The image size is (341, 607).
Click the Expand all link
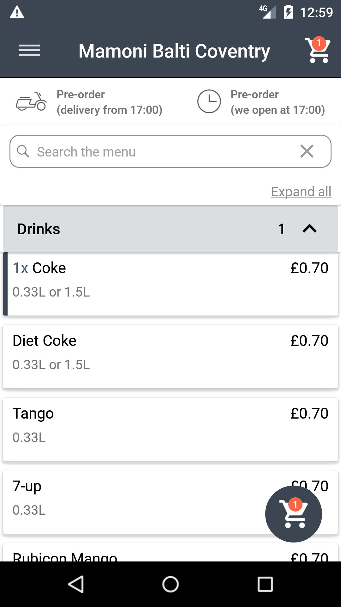click(x=301, y=192)
